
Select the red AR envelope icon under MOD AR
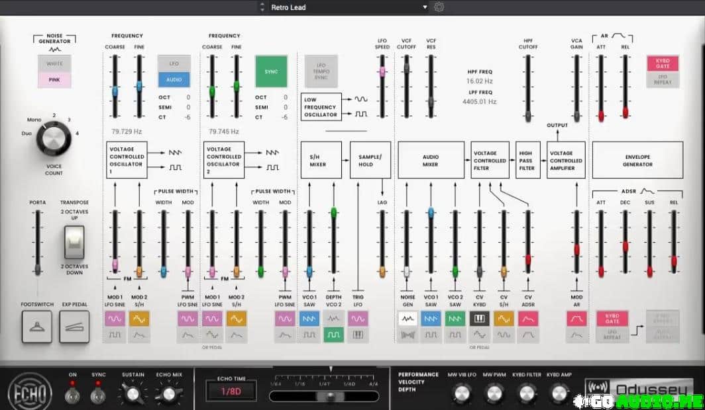pyautogui.click(x=576, y=319)
